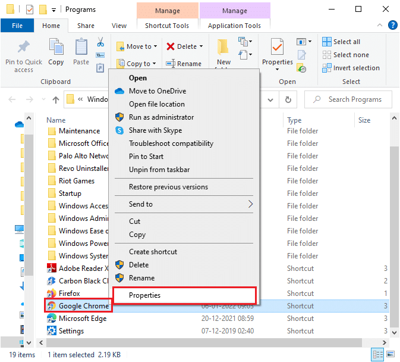Screen dimensions: 400x362
Task: Expand address bar history dropdown chevron
Action: [270, 99]
